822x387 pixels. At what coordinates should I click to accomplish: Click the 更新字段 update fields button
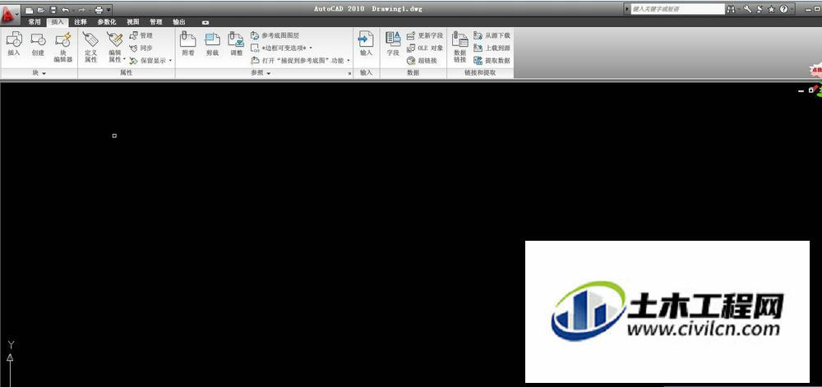[425, 35]
